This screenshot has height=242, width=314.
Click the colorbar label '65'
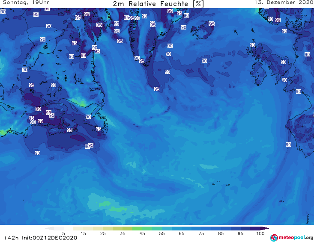click(x=182, y=233)
